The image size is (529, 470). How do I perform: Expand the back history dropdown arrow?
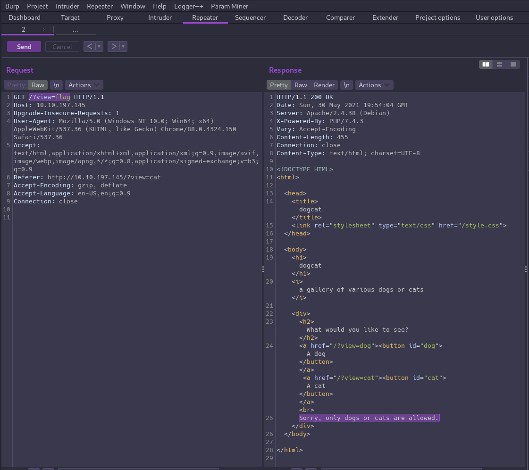[99, 46]
